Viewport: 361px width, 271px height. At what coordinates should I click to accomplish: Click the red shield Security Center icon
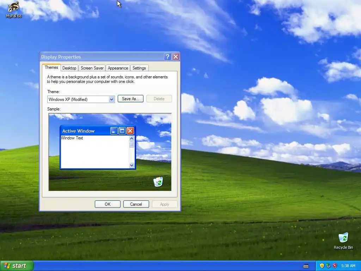(x=335, y=266)
